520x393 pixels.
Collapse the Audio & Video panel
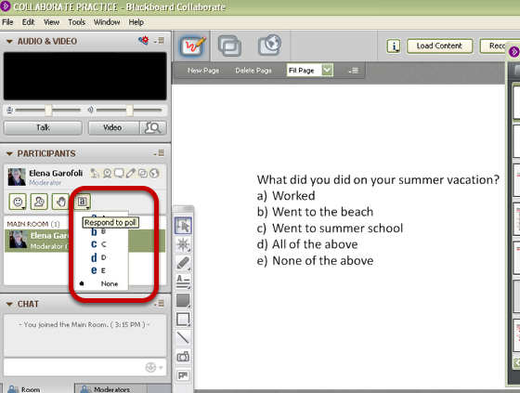9,42
